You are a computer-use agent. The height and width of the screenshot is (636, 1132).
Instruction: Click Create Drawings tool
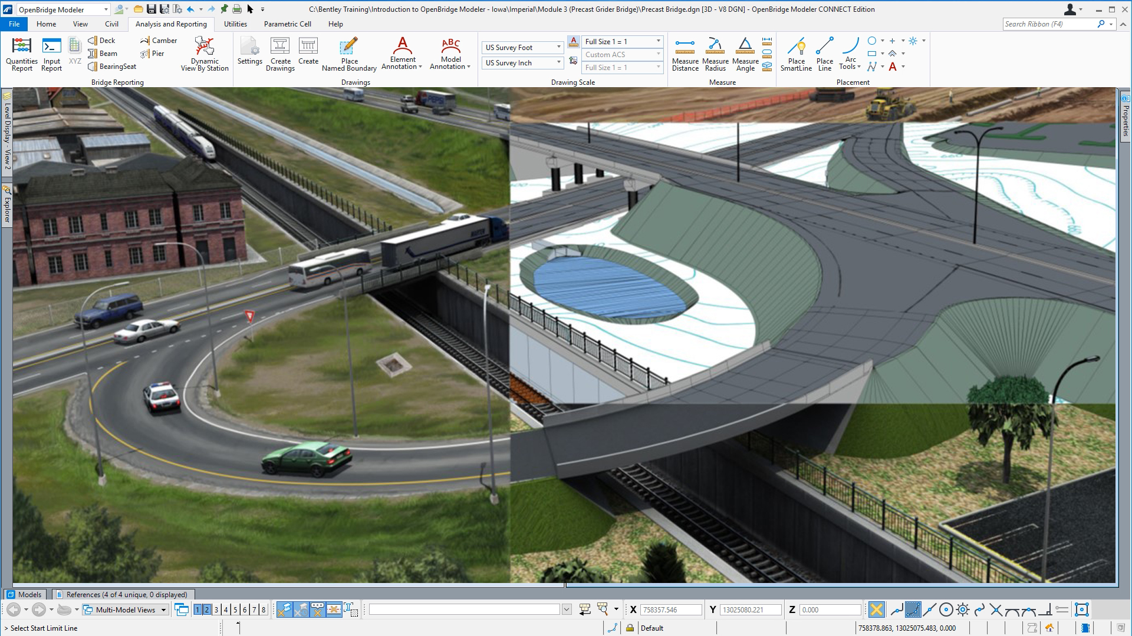pos(280,54)
